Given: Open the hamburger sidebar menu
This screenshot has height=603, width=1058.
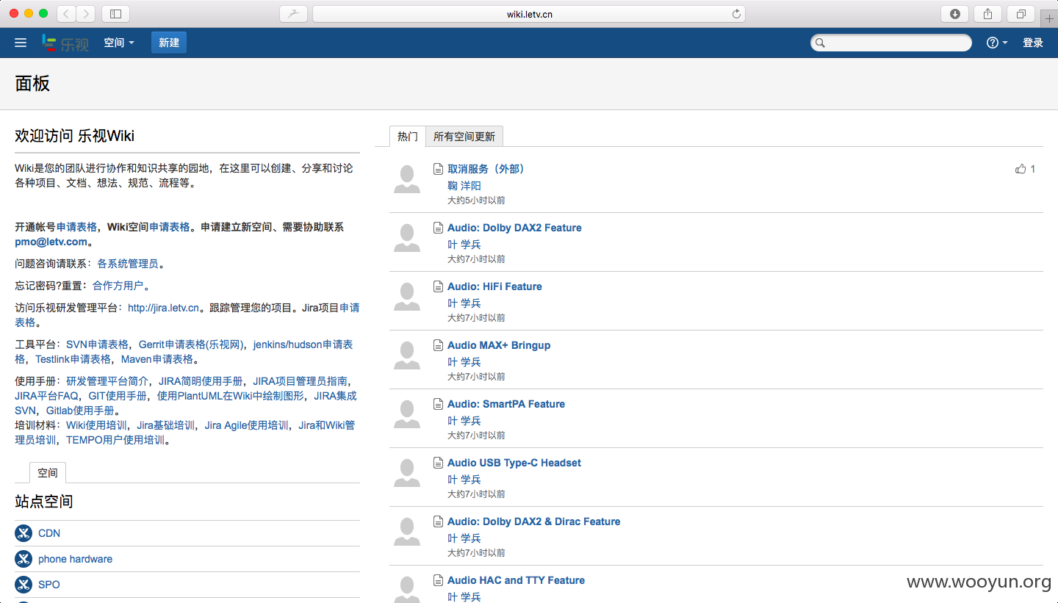Looking at the screenshot, I should point(21,43).
